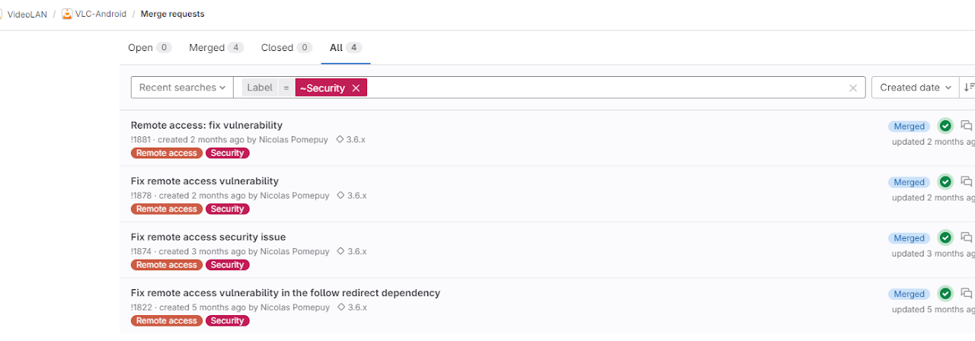Image resolution: width=975 pixels, height=341 pixels.
Task: View pipeline passed status for !1878
Action: [945, 182]
